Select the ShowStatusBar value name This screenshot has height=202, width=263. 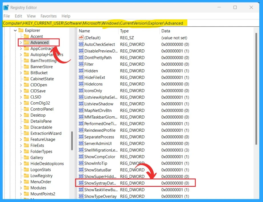[x=98, y=170]
